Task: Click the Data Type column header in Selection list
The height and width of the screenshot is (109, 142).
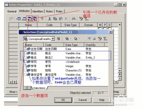Action: point(74,45)
